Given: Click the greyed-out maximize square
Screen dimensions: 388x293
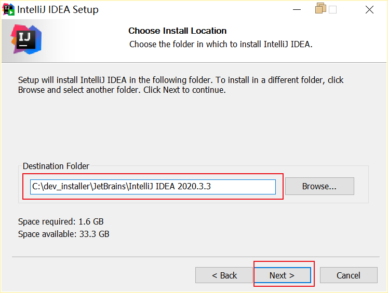Looking at the screenshot, I should pos(332,10).
